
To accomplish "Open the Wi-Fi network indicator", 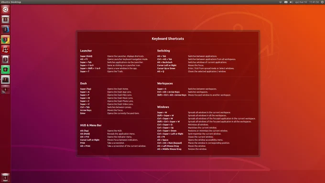I will click(x=280, y=2).
